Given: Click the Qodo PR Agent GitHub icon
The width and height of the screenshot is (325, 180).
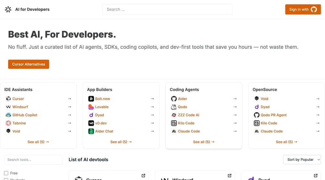Looking at the screenshot, I should pos(257,115).
